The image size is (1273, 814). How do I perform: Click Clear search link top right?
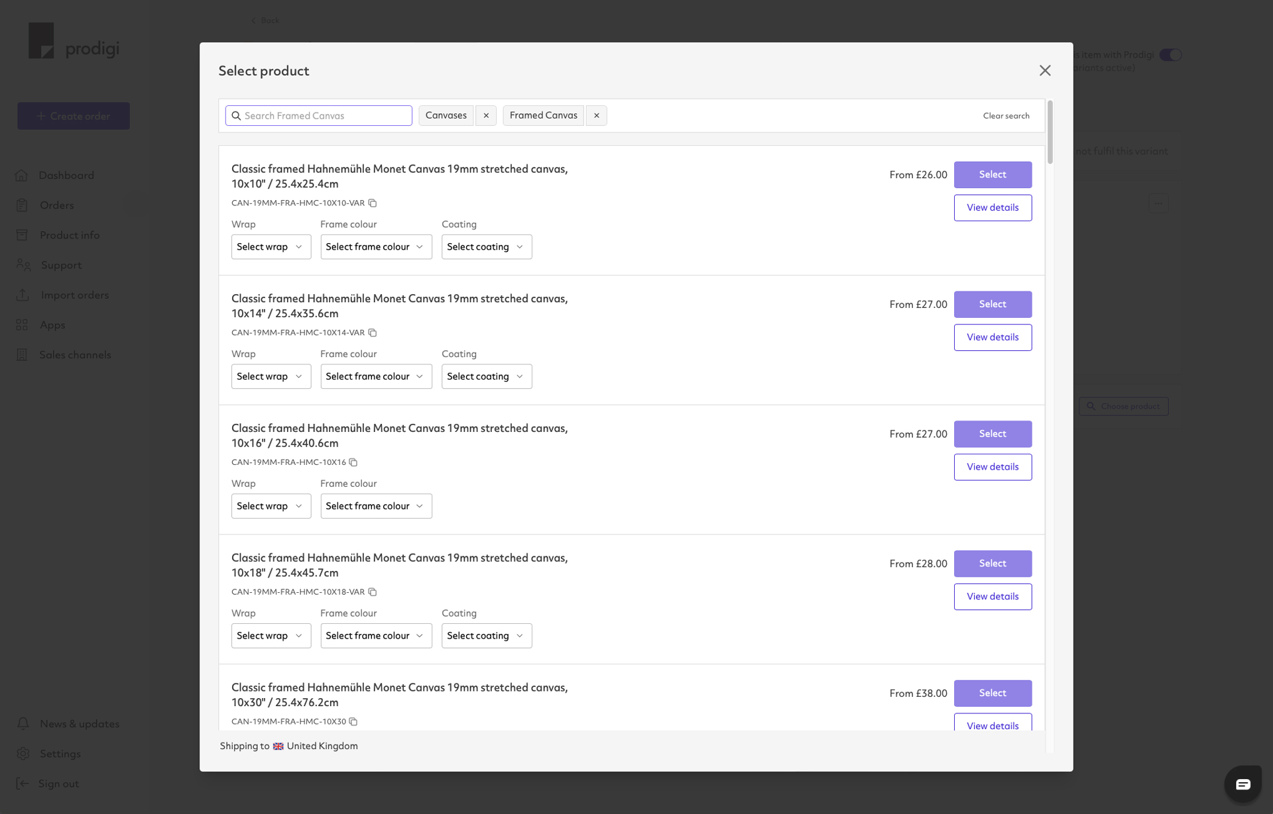tap(1006, 115)
